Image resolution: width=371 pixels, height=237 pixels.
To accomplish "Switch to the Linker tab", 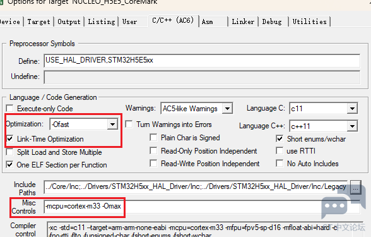I will click(x=243, y=21).
